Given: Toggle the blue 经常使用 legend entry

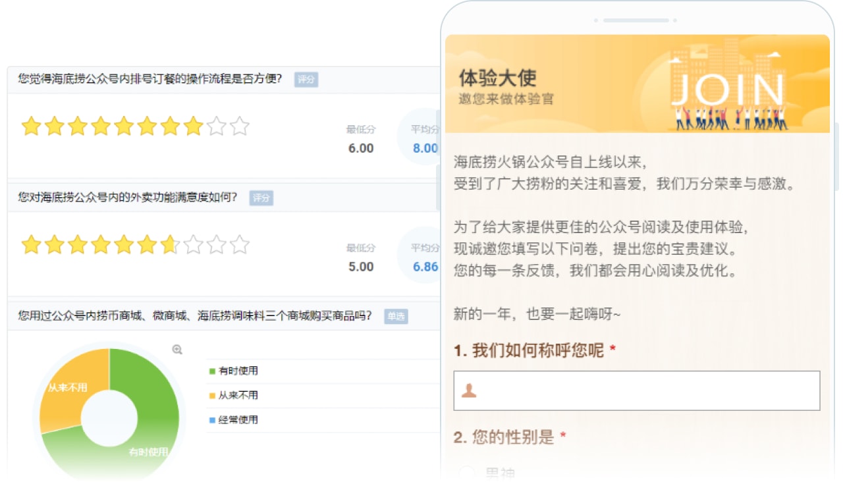Looking at the screenshot, I should pyautogui.click(x=234, y=419).
